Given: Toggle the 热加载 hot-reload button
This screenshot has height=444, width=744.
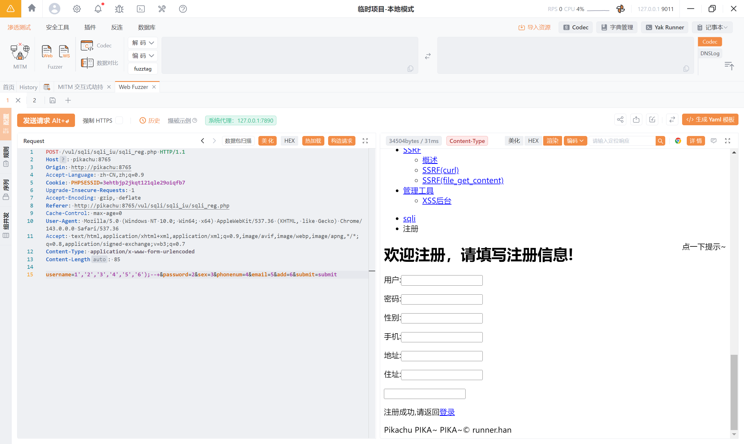Looking at the screenshot, I should [313, 141].
